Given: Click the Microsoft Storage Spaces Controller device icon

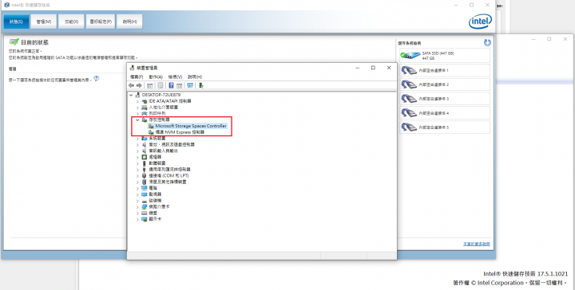Looking at the screenshot, I should click(151, 126).
